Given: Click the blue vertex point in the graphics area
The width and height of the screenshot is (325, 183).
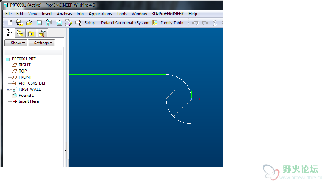Looking at the screenshot, I should (x=191, y=99).
